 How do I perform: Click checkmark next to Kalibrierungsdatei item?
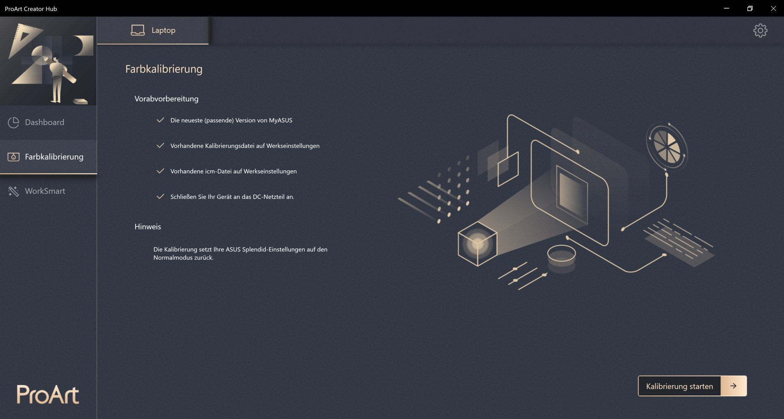click(x=160, y=146)
